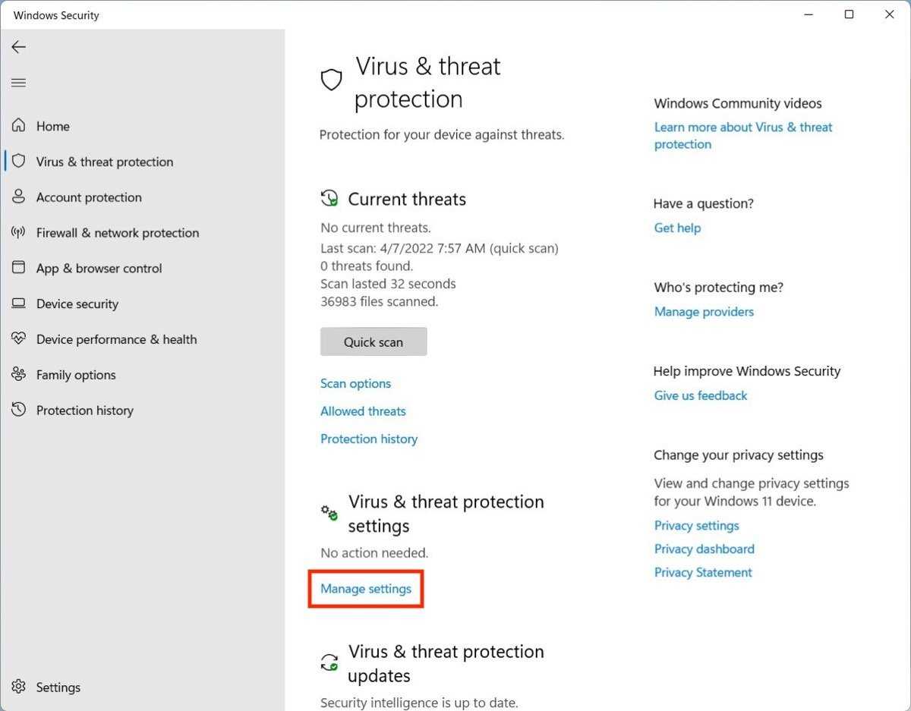
Task: Click the Get help link
Action: pyautogui.click(x=677, y=228)
